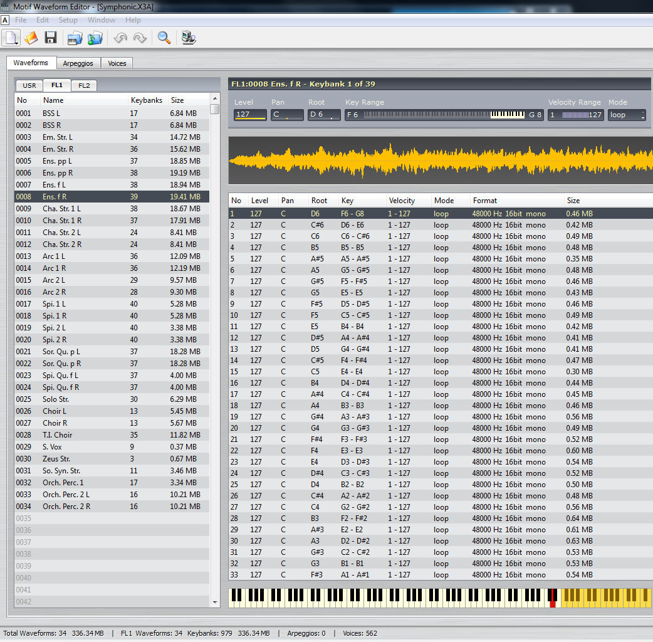Sort waveform list by Size column header

(x=188, y=100)
